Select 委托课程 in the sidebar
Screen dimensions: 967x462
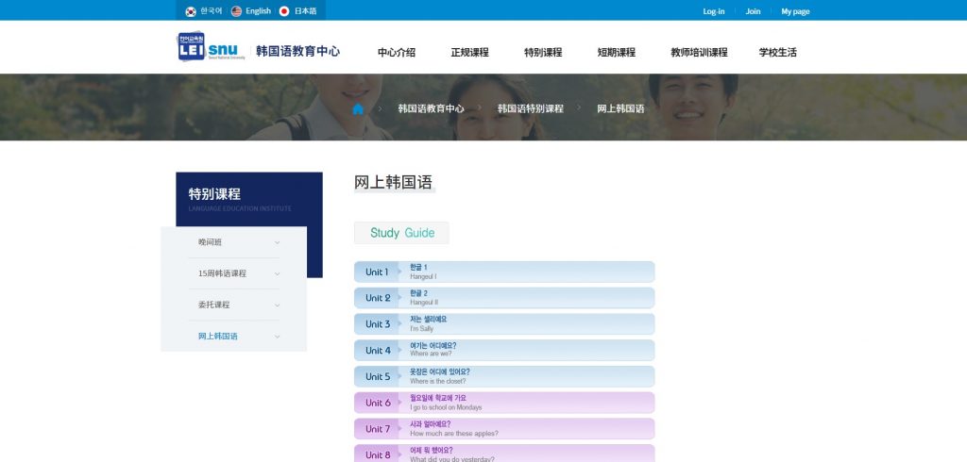(x=214, y=305)
